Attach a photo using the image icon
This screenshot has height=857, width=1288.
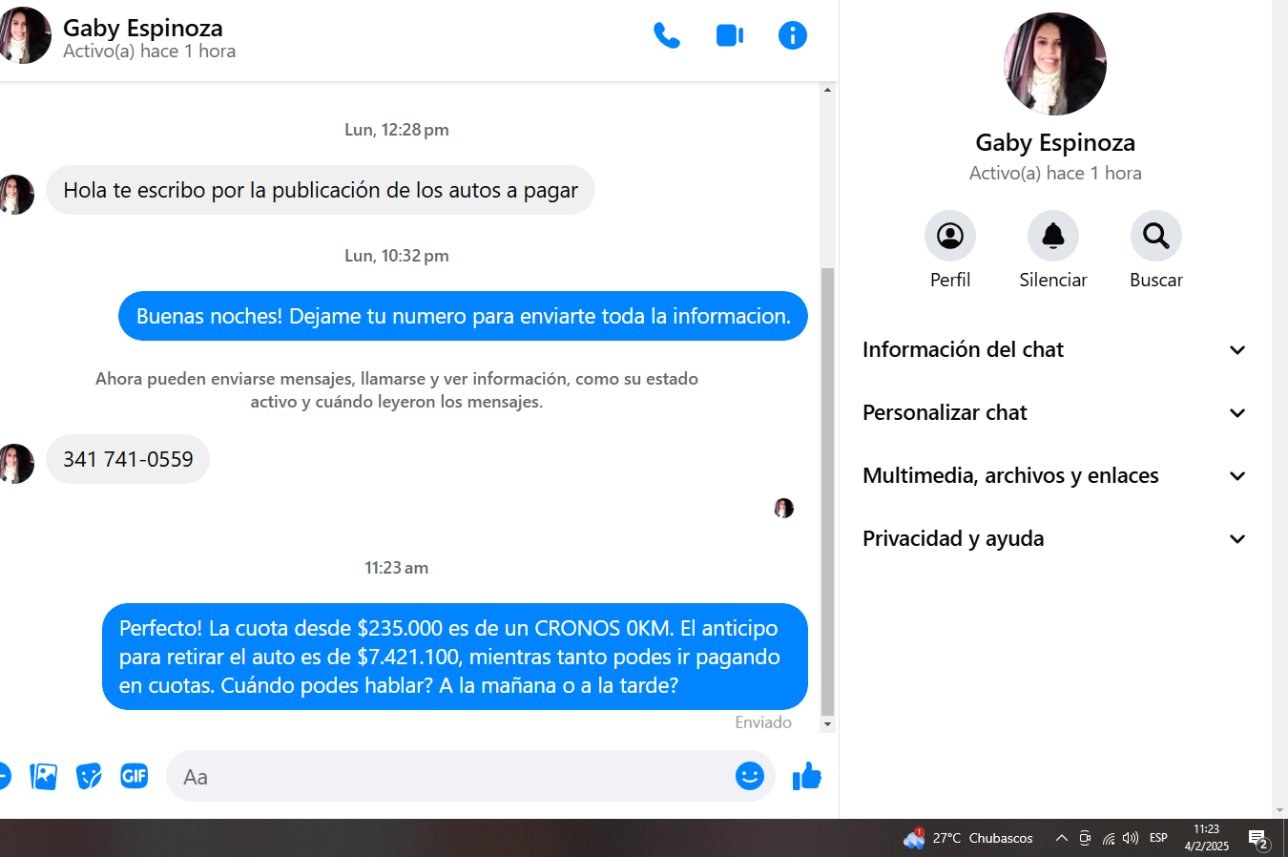click(x=44, y=777)
